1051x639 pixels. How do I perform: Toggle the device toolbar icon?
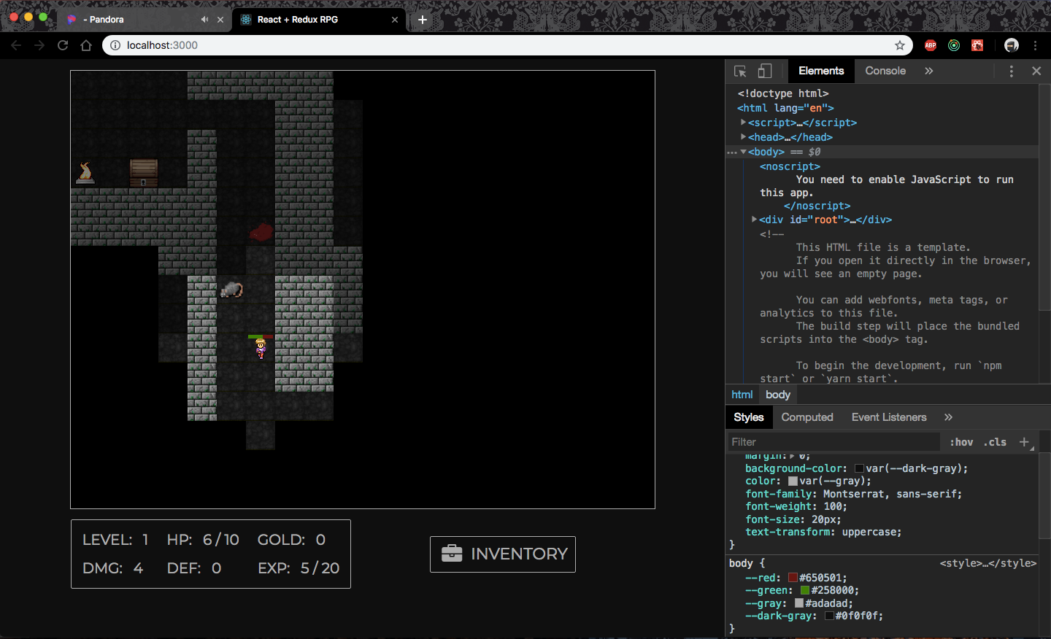tap(765, 71)
